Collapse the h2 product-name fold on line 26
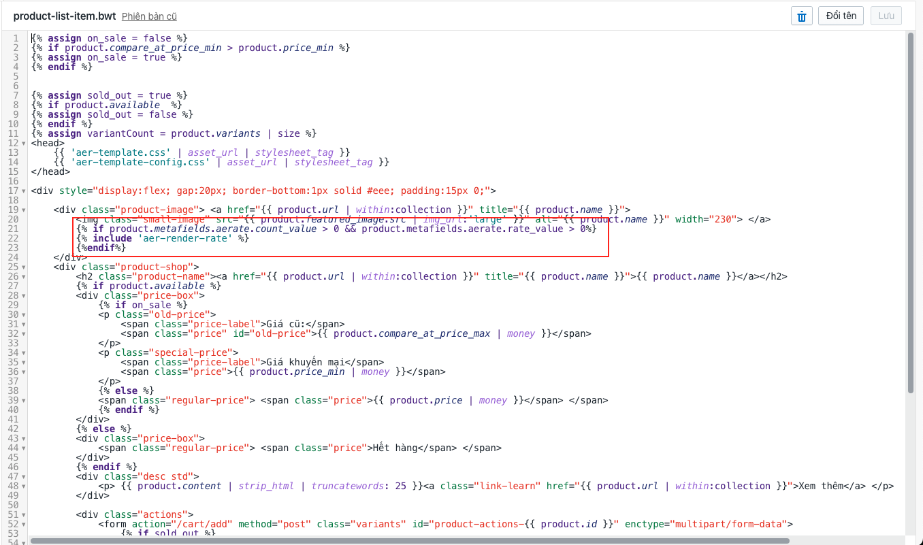This screenshot has height=545, width=923. point(25,277)
